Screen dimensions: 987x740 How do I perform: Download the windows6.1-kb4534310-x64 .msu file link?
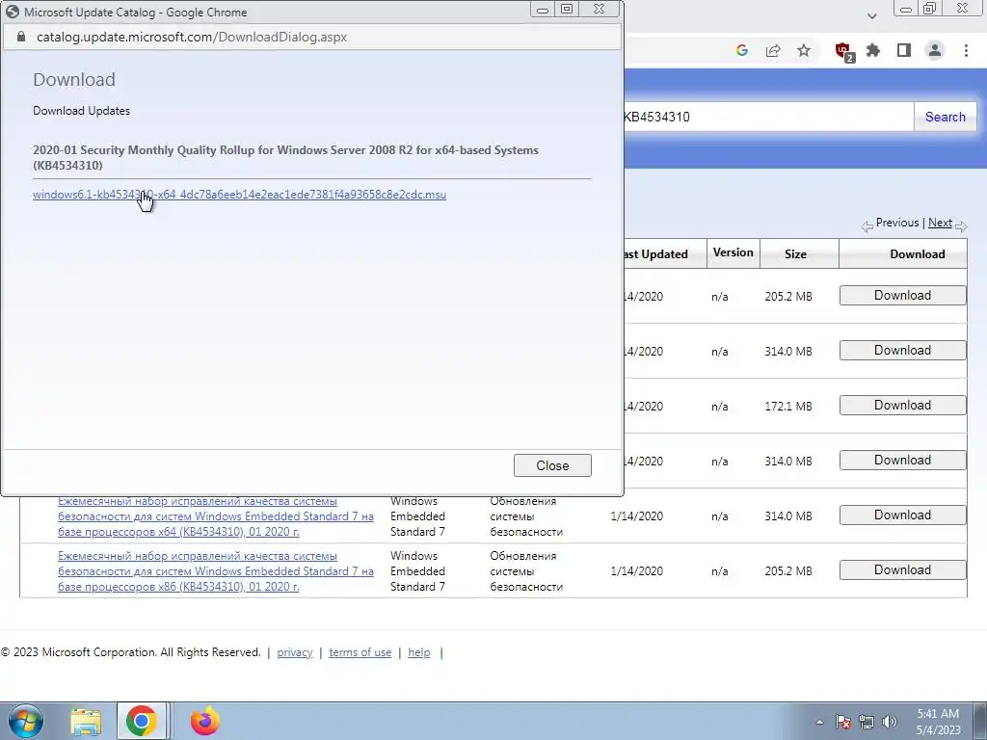pyautogui.click(x=239, y=195)
